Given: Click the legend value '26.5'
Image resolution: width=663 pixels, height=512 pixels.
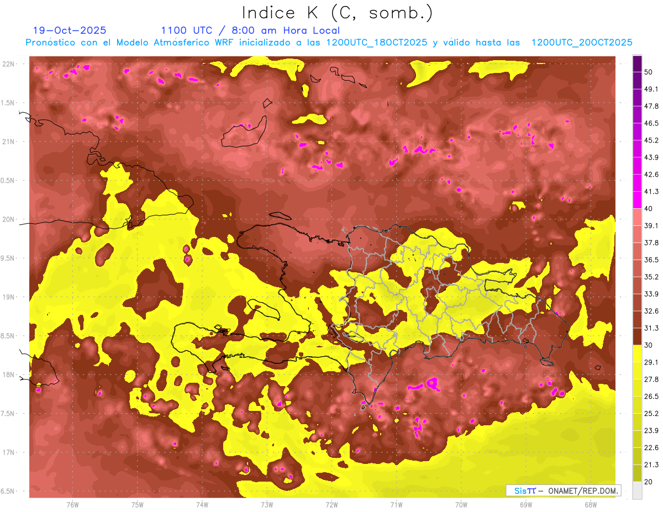Looking at the screenshot, I should tap(651, 397).
